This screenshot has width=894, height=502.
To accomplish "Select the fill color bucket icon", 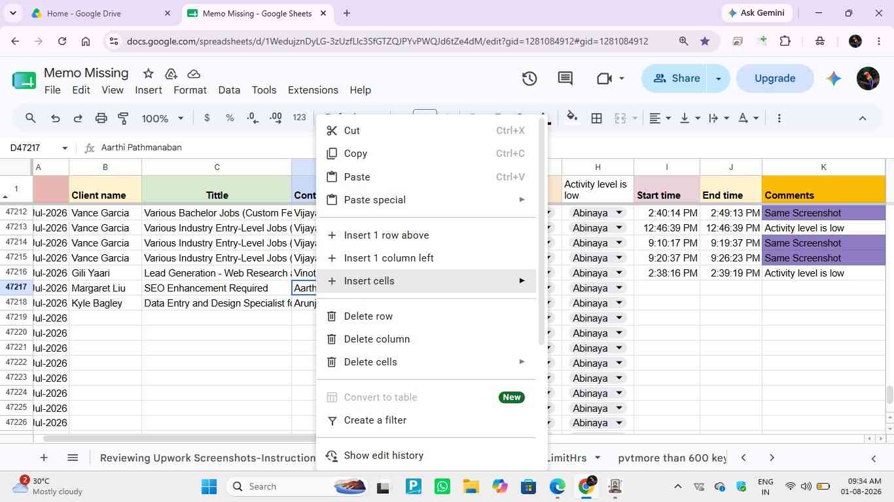I will point(572,118).
